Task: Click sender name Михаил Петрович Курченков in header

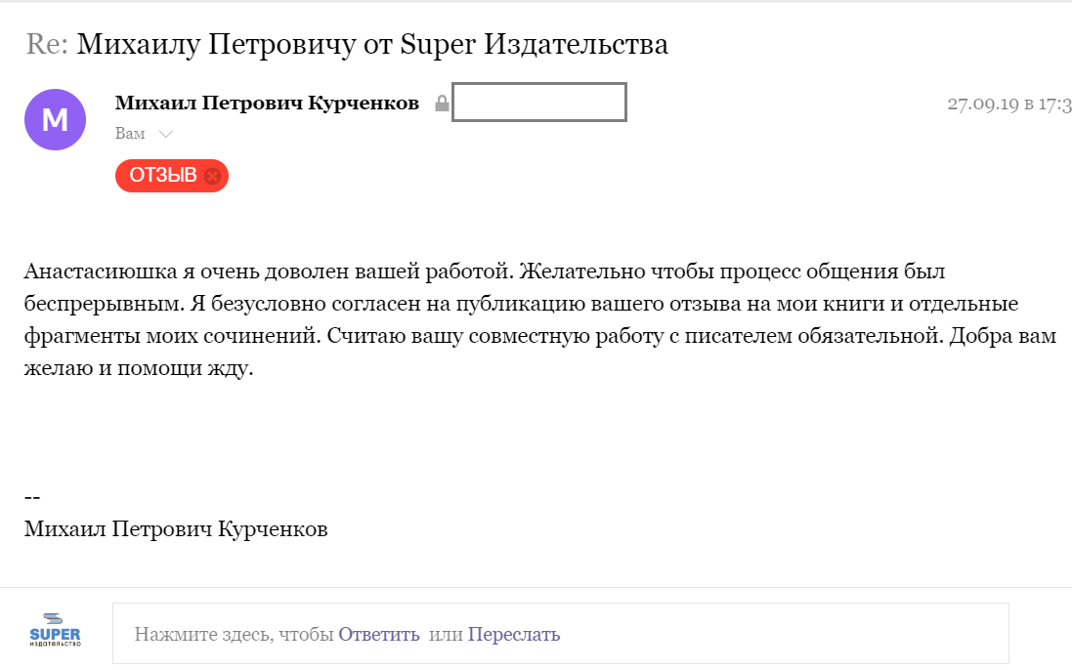Action: click(267, 104)
